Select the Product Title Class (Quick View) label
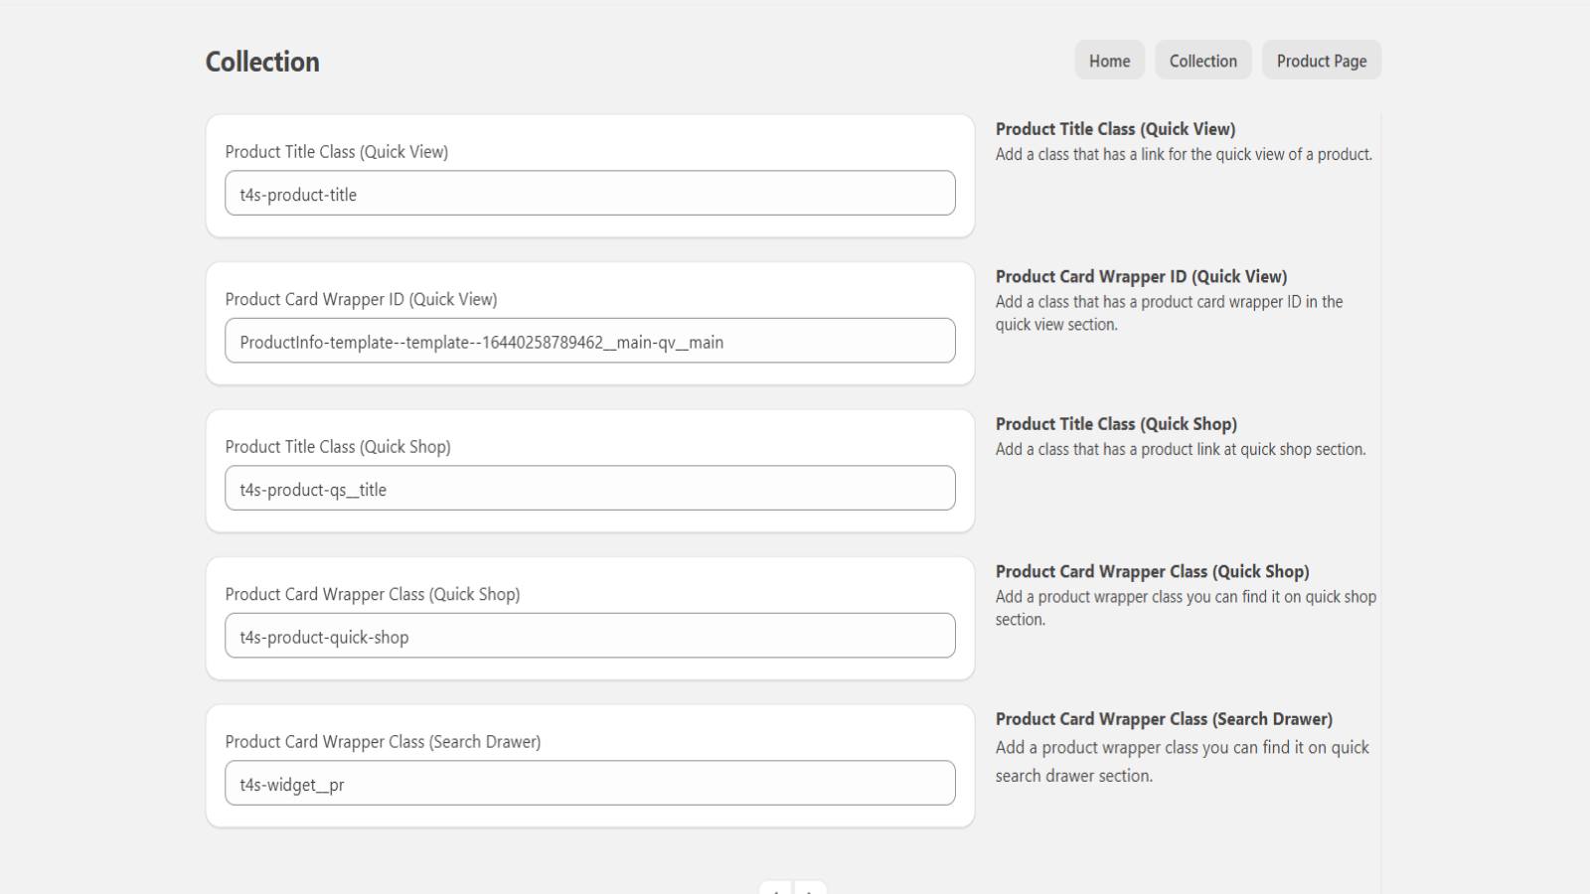Screen dimensions: 1590x894 (x=336, y=151)
